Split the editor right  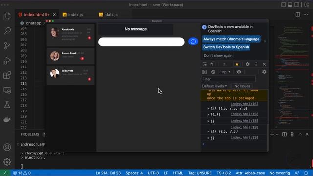[x=298, y=14]
